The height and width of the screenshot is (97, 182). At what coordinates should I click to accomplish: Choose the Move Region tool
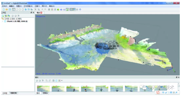[x=26, y=10]
